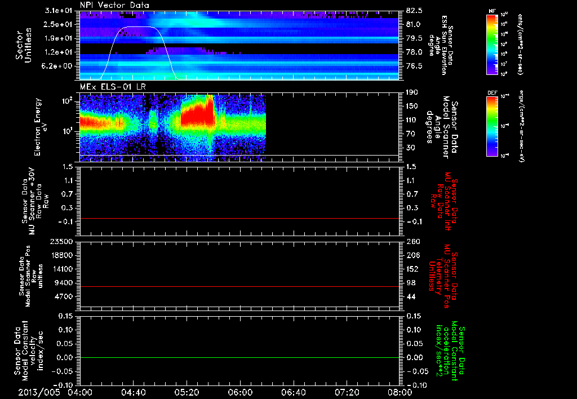577x399 pixels.
Task: Click the 07:20 time axis label
Action: [x=347, y=392]
